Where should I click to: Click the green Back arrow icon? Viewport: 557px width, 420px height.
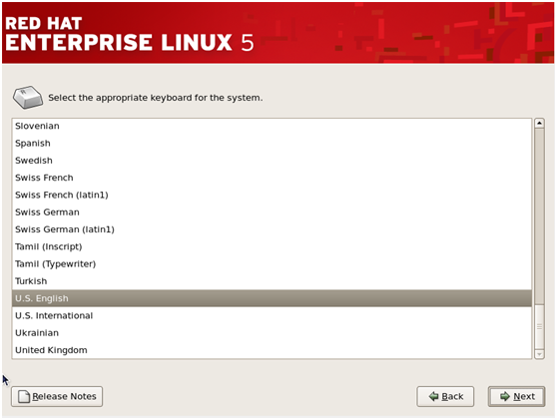433,396
